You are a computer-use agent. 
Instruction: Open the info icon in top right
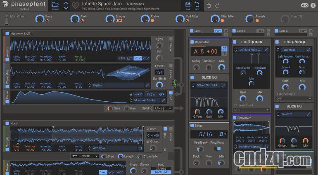click(x=313, y=5)
